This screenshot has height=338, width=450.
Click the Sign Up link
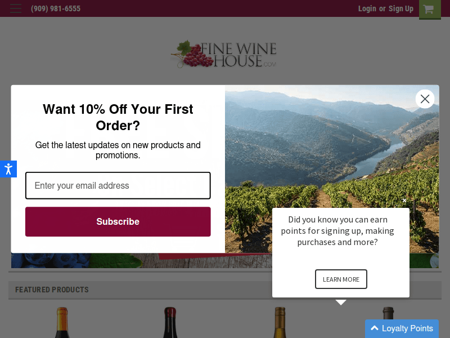click(400, 8)
